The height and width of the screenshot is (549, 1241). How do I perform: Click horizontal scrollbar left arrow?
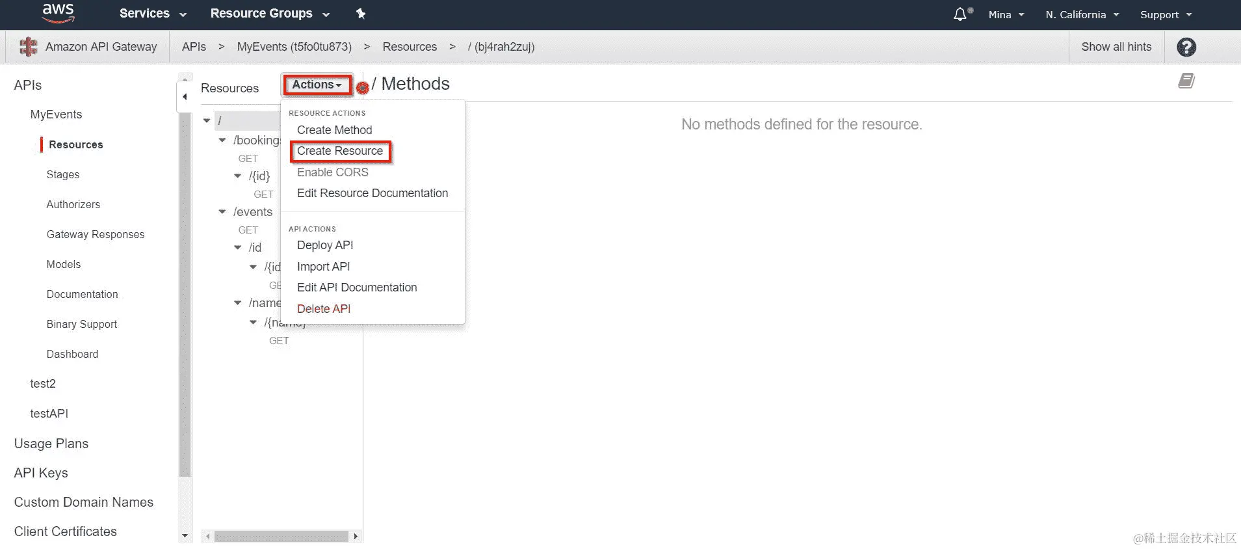(x=207, y=537)
